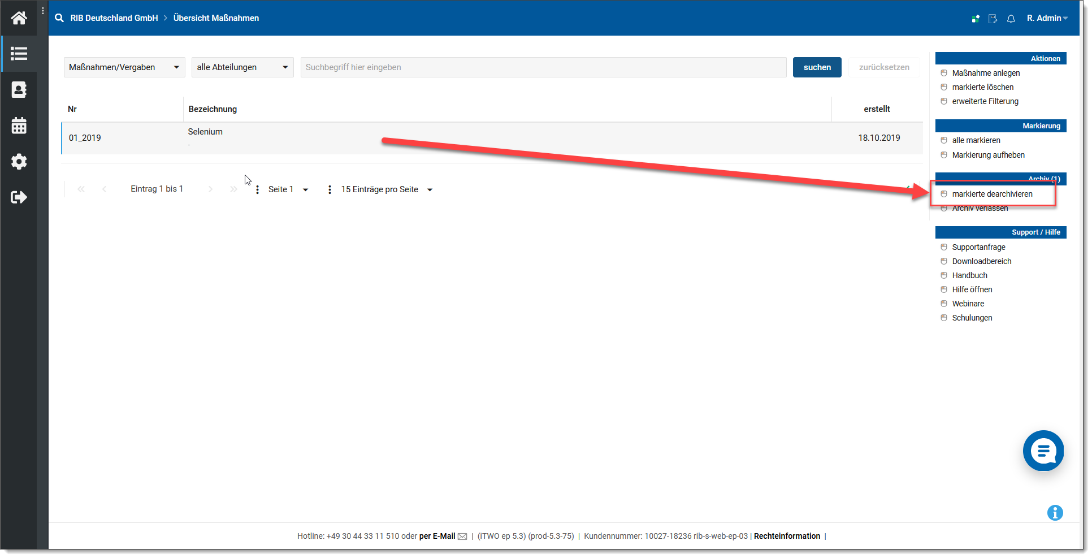Click the dots icon beside 15 Einträge
1092x558 pixels.
[x=330, y=190]
